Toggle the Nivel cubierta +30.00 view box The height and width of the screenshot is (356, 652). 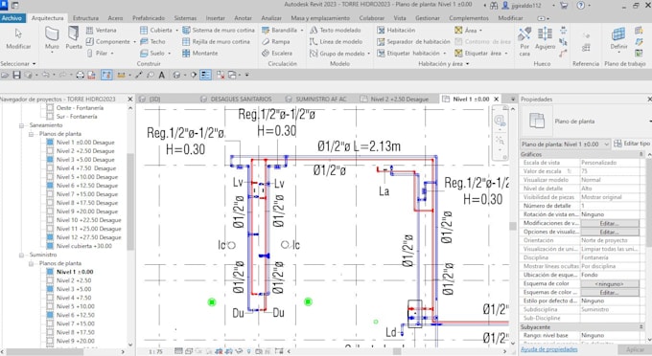50,246
